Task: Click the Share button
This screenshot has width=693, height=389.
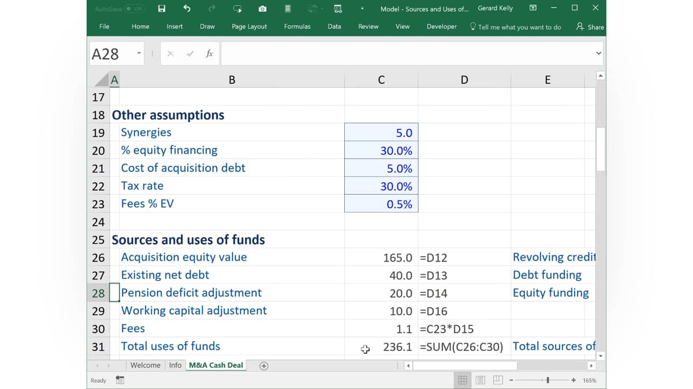Action: point(590,27)
